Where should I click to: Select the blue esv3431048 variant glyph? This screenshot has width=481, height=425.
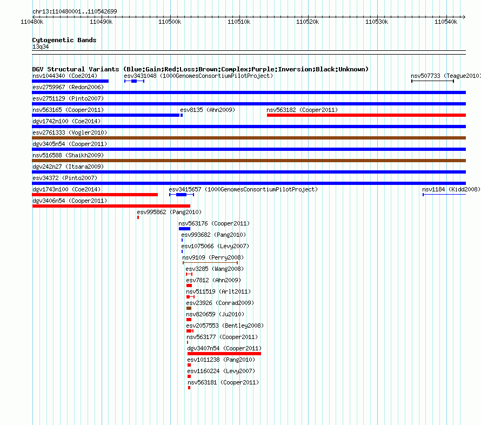tap(134, 81)
